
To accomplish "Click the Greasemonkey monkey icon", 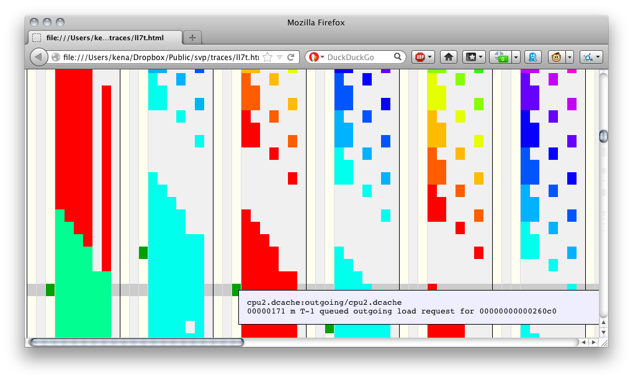I will [x=557, y=57].
